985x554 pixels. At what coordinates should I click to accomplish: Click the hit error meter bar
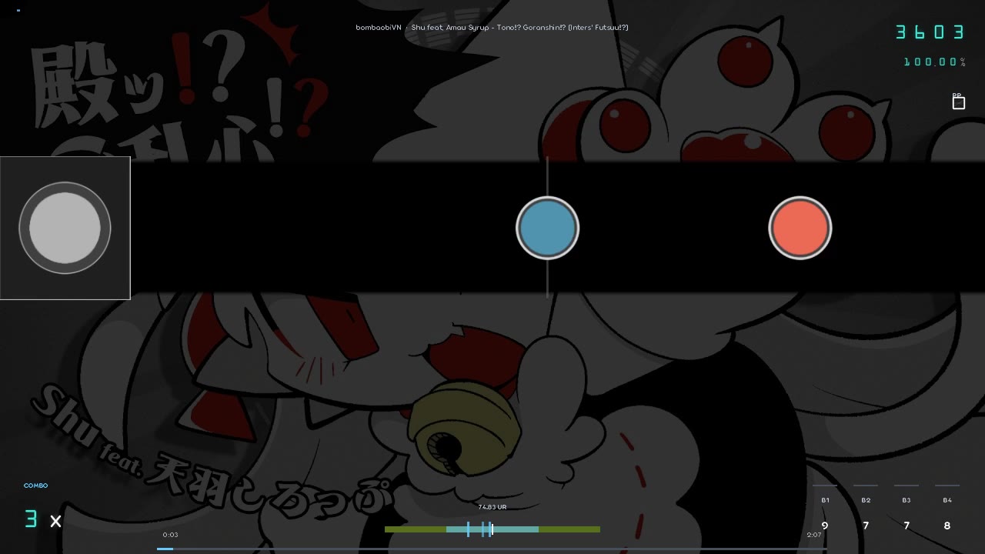tap(492, 529)
